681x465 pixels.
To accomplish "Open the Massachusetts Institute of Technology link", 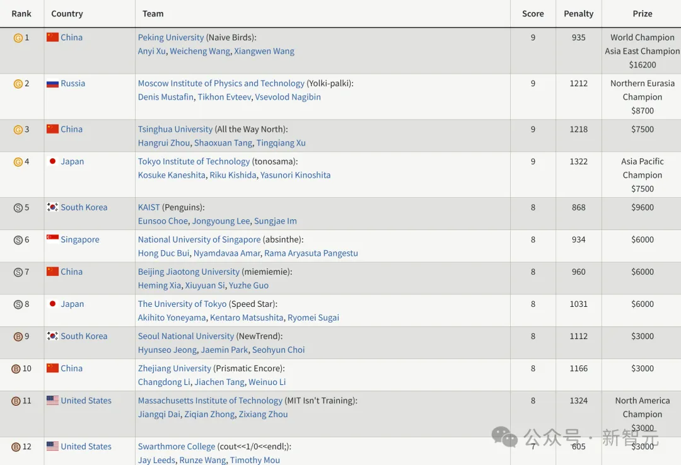I will coord(210,400).
